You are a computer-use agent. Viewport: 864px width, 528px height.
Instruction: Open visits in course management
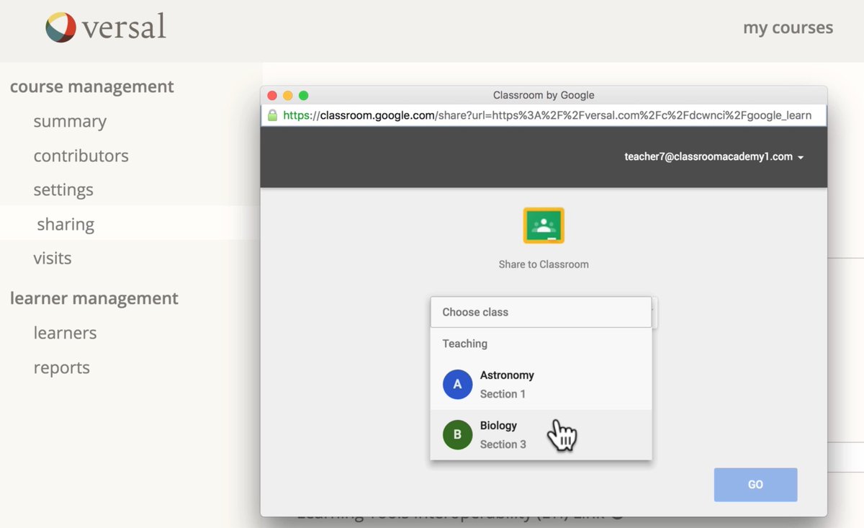[53, 258]
